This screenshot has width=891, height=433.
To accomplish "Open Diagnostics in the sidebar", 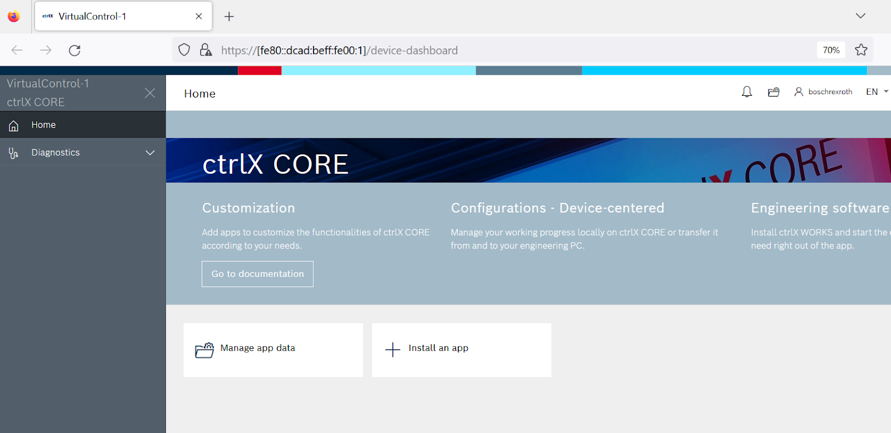I will [83, 152].
